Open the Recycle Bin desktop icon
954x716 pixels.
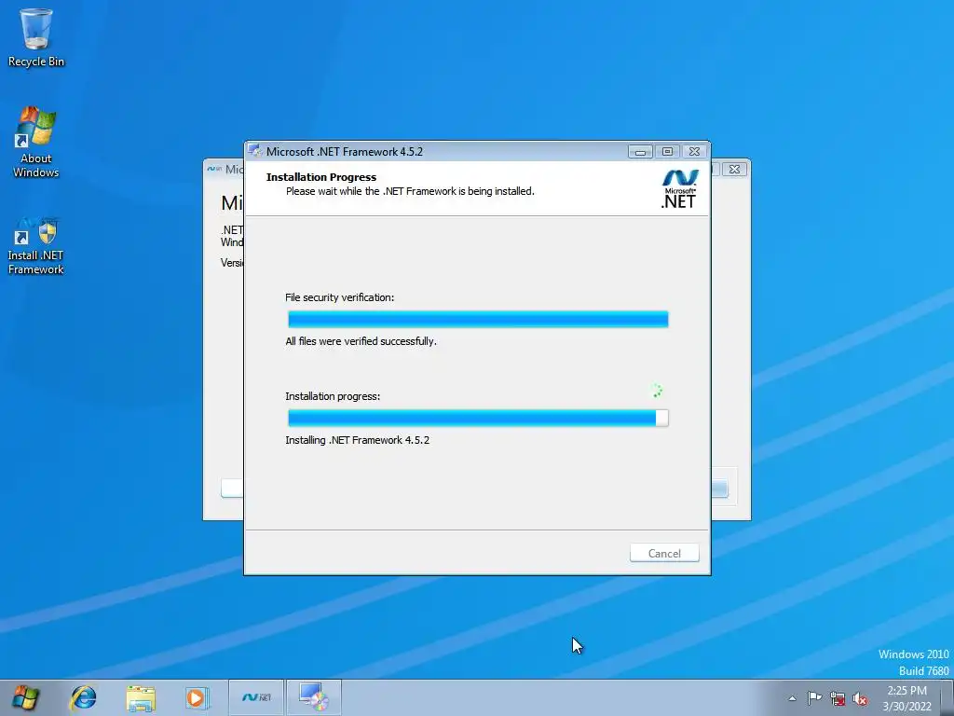(x=36, y=37)
